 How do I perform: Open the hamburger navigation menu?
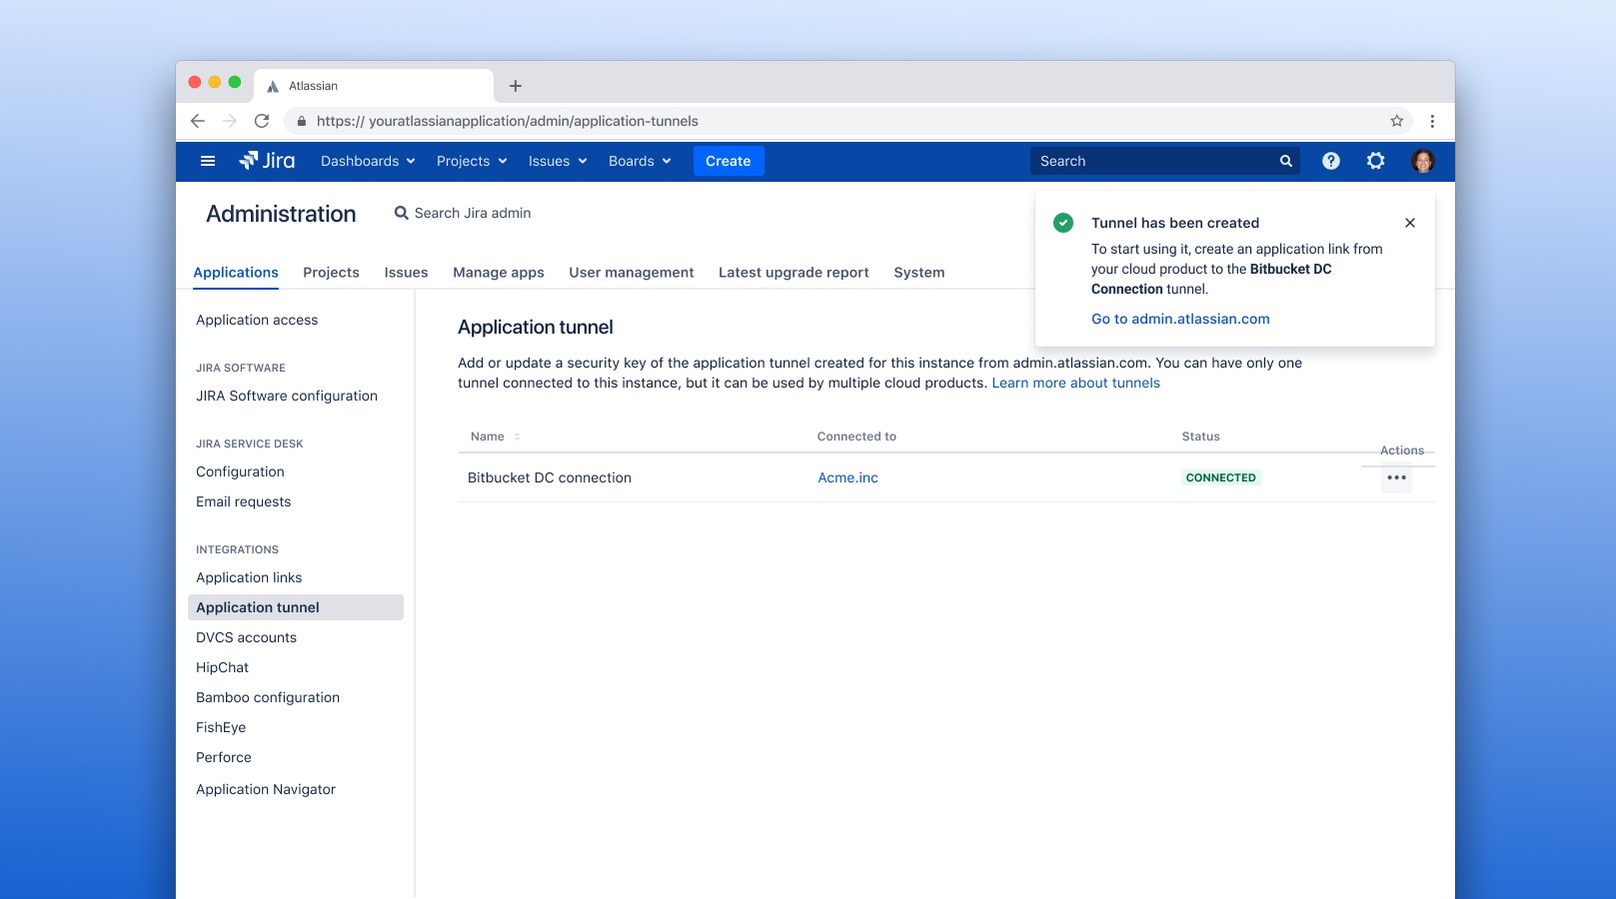[x=208, y=161]
